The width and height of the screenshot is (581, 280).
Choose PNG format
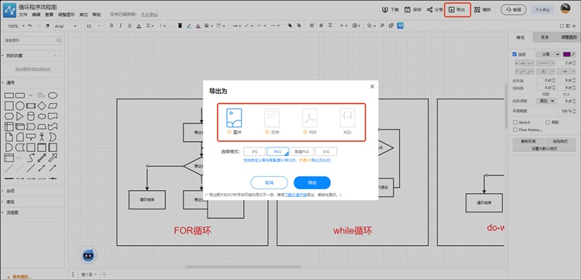tap(277, 152)
